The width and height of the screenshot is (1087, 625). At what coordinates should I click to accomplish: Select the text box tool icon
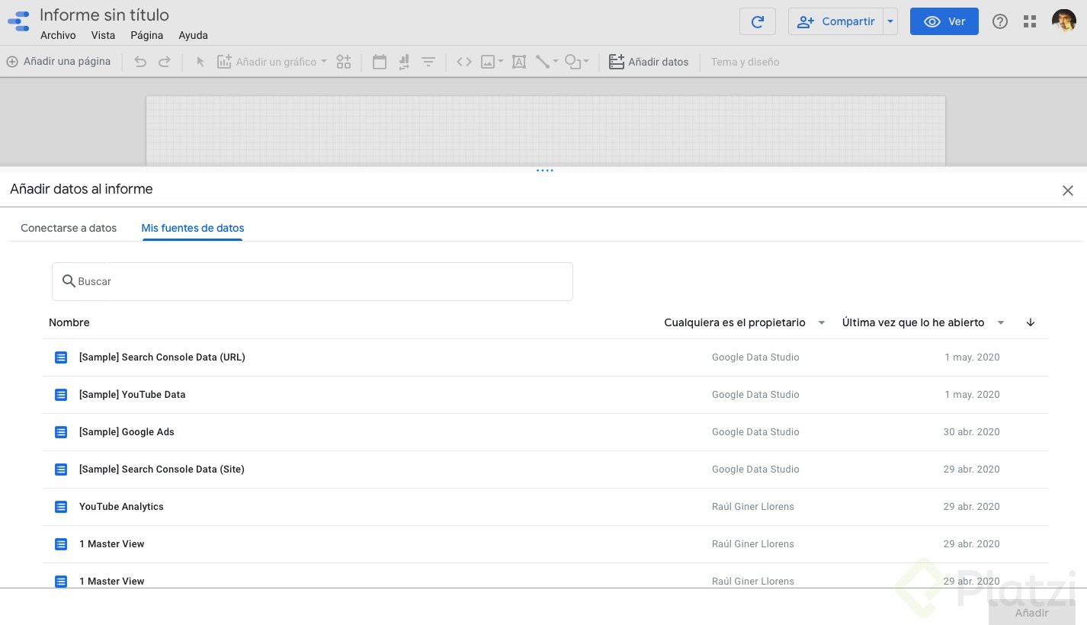point(519,62)
